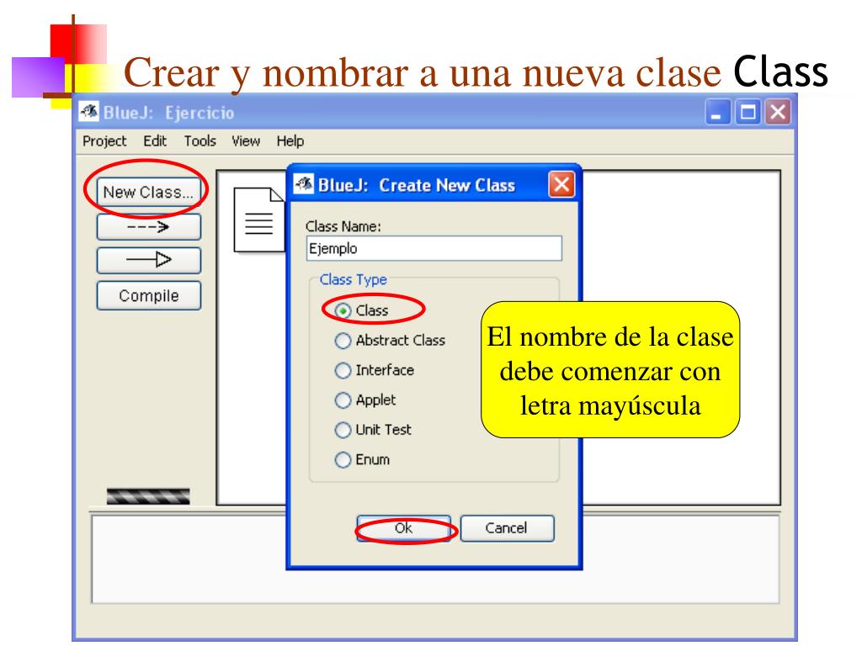Open the View menu
Viewport: 862px width, 646px height.
246,141
